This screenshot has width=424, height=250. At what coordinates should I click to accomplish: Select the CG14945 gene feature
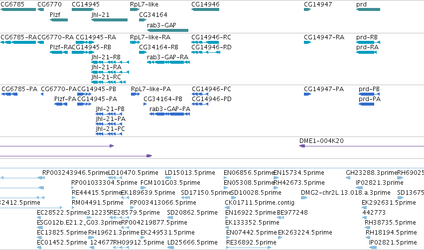click(x=83, y=9)
